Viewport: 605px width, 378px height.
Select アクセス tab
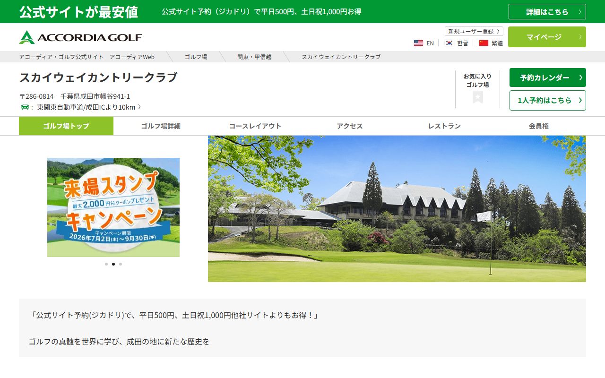point(350,126)
